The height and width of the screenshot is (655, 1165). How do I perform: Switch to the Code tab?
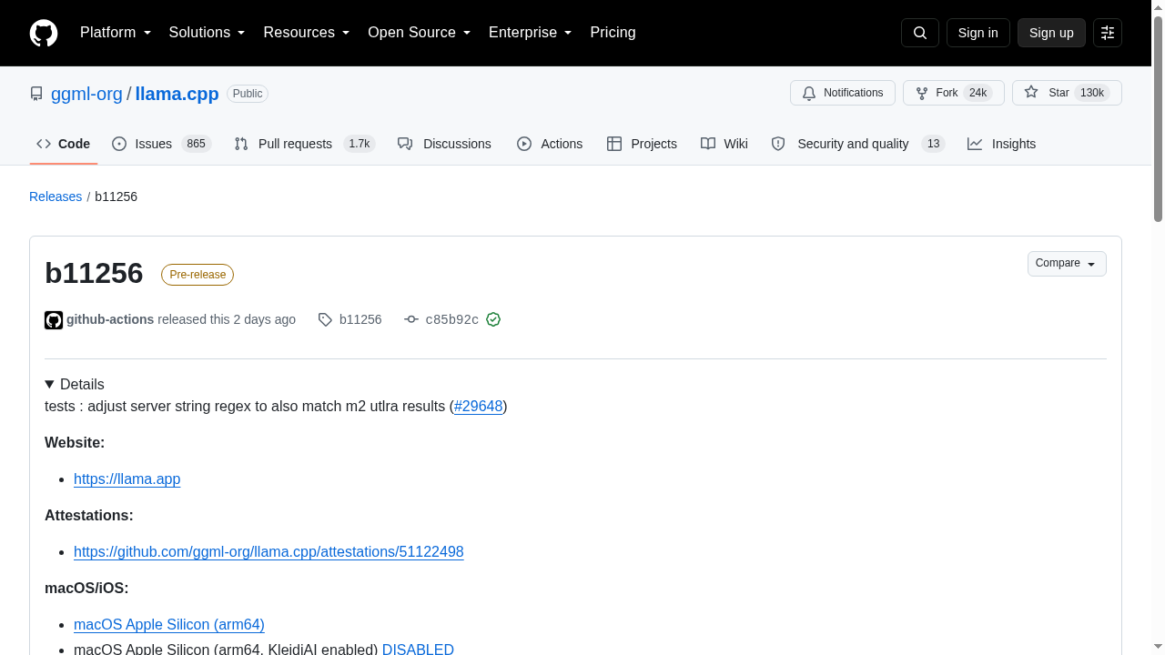pos(64,144)
